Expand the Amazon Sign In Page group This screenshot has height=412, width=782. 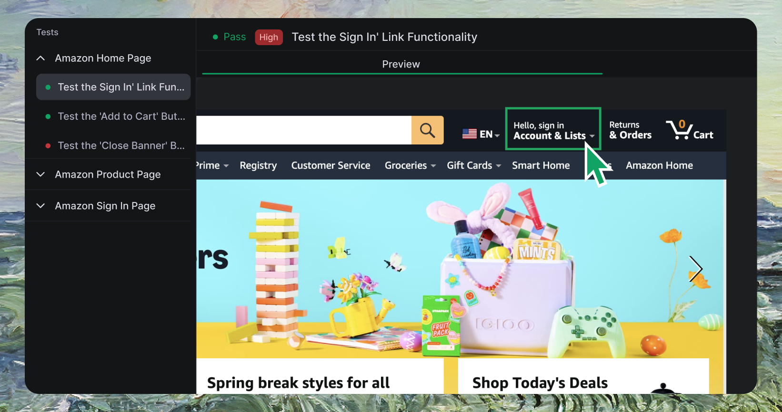click(40, 206)
